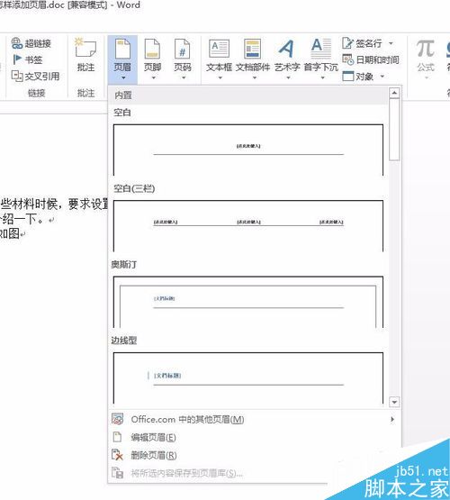Click the 首字下沉 drop cap icon
450x500 pixels.
(x=320, y=49)
